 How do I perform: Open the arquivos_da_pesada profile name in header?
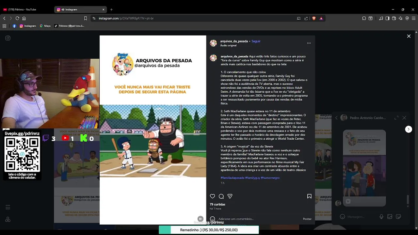(x=234, y=41)
